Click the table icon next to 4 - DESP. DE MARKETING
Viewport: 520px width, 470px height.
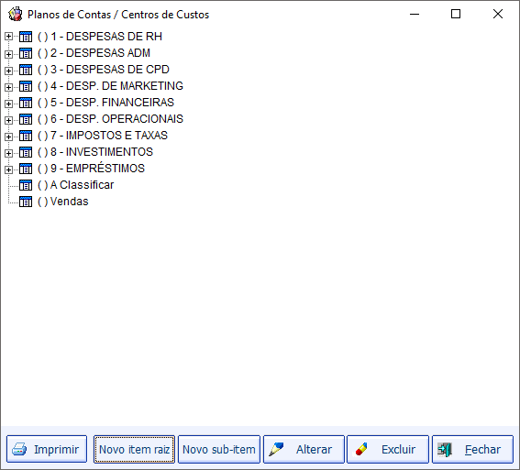(26, 86)
